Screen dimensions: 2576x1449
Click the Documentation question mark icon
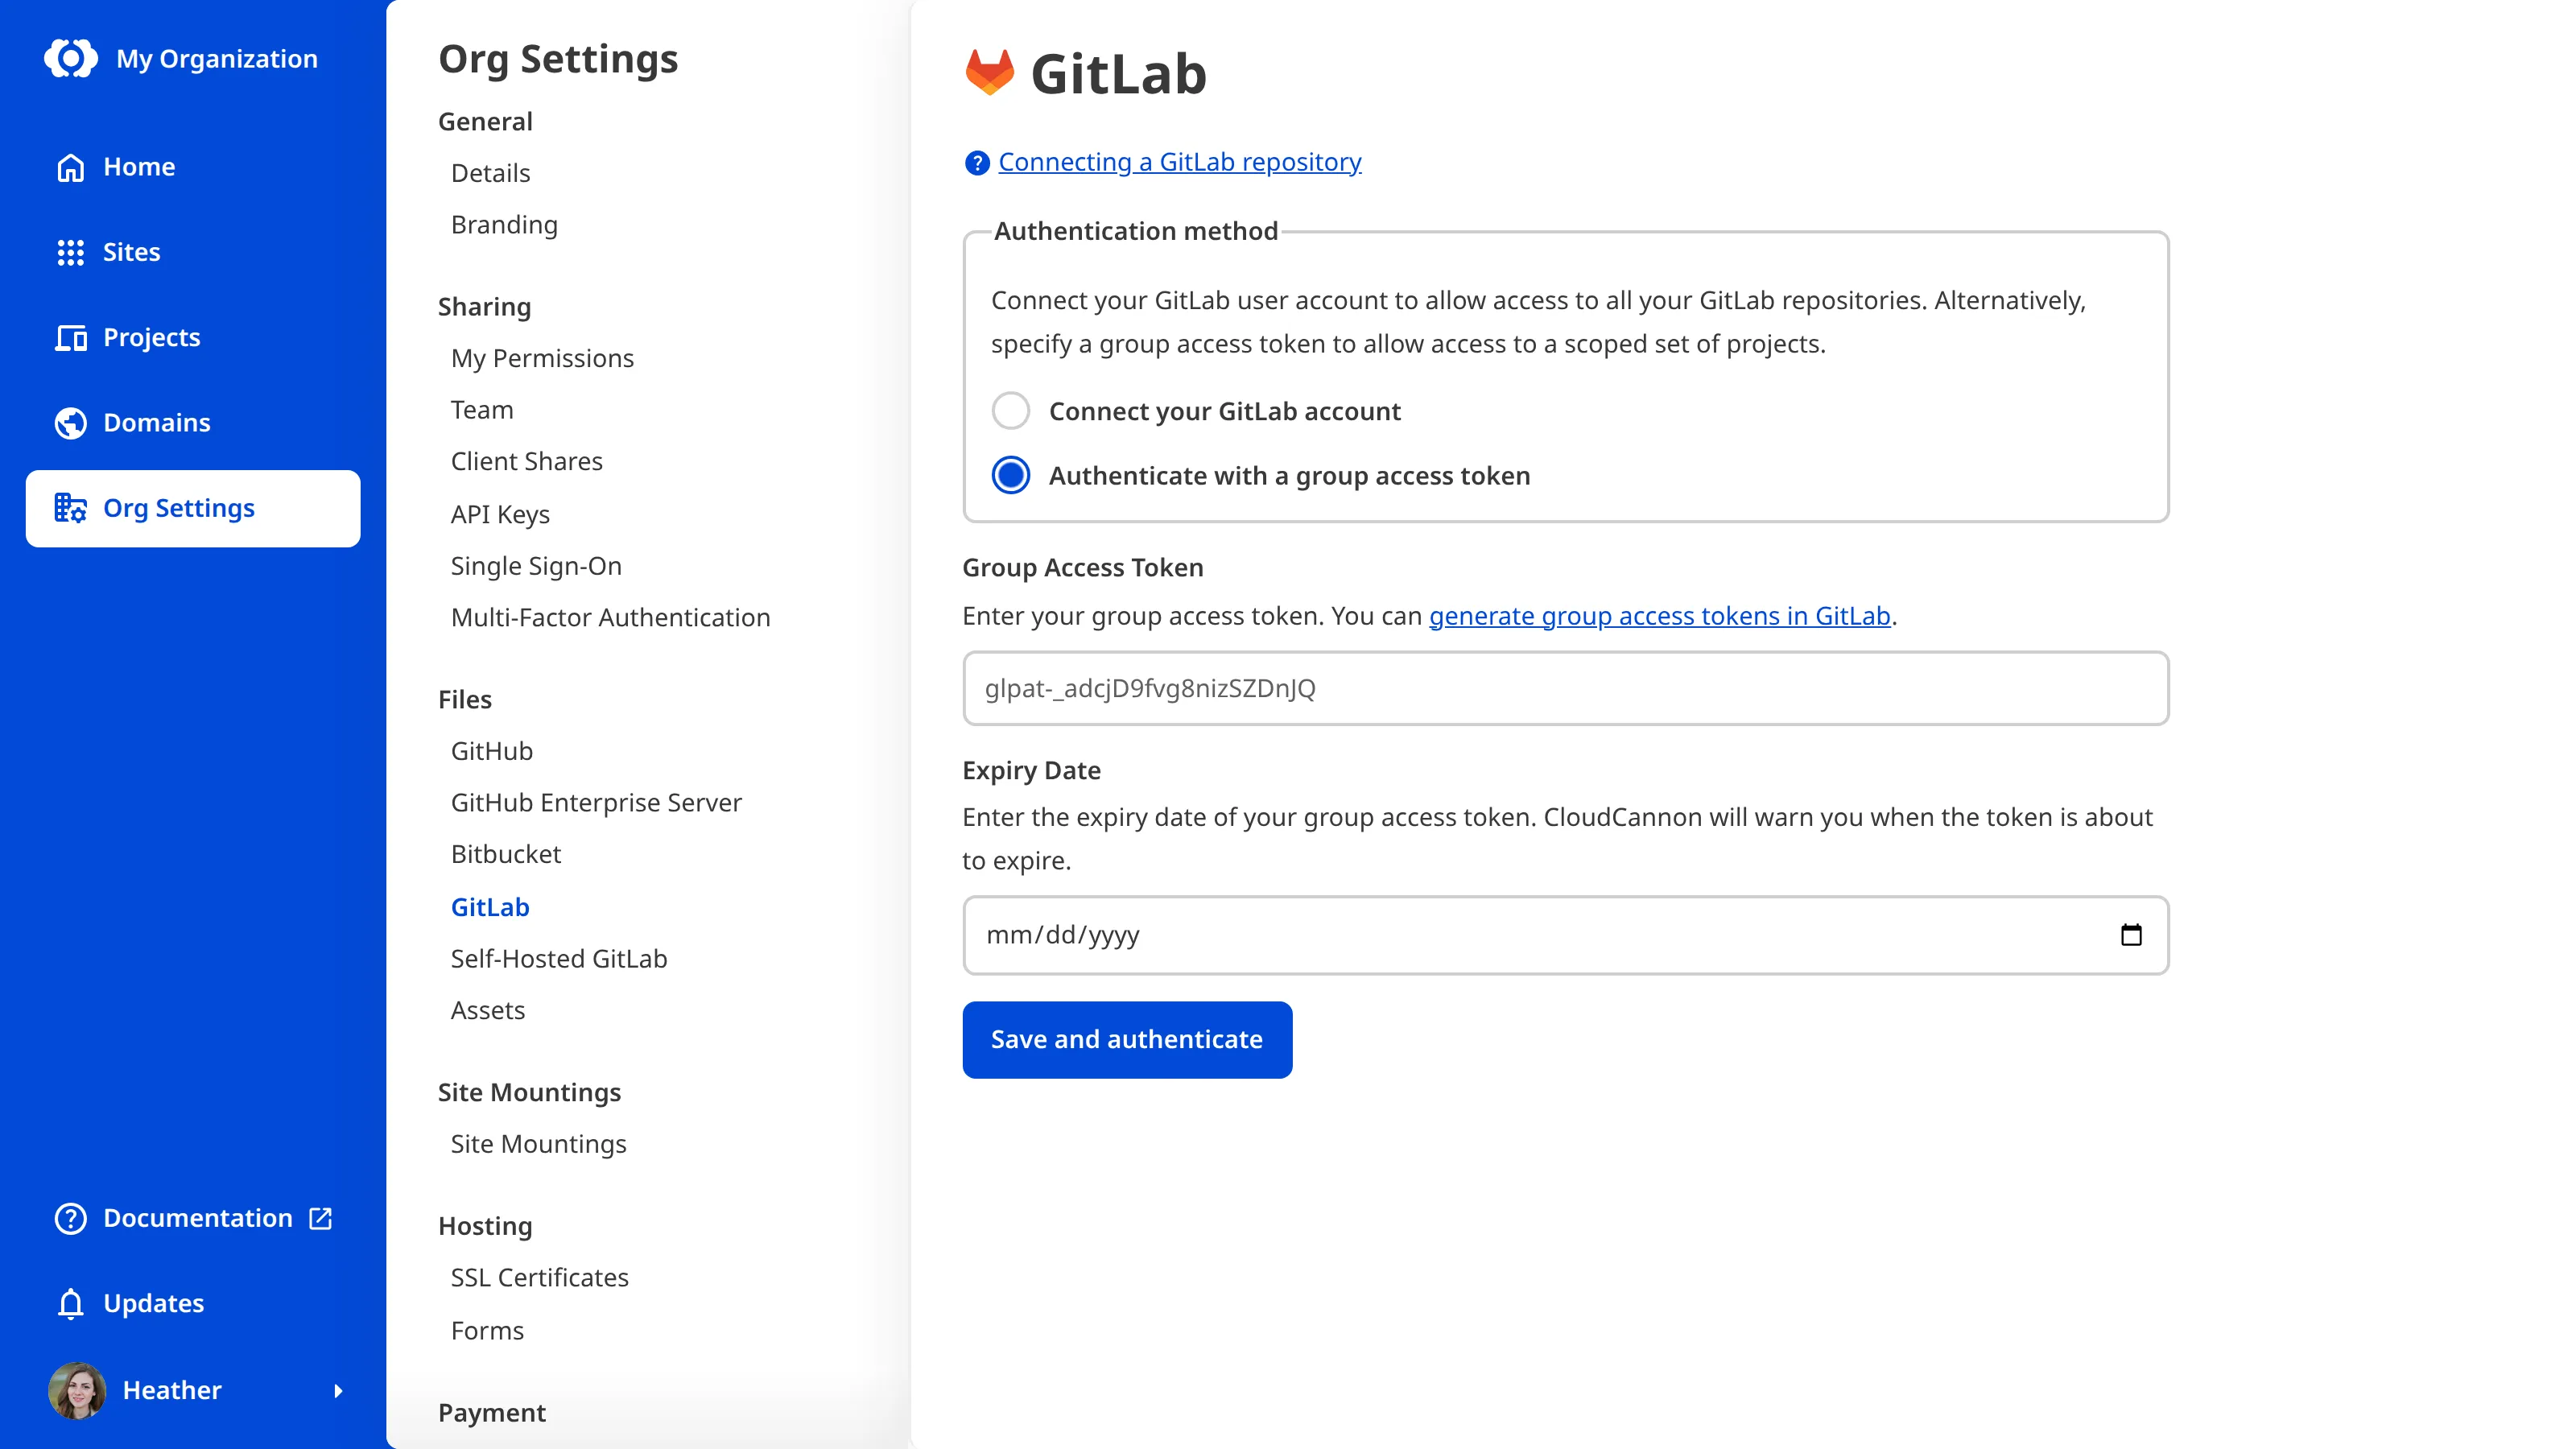70,1218
